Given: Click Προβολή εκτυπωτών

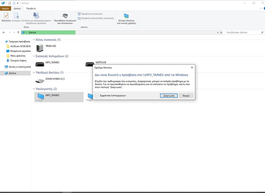Looking at the screenshot, I should pyautogui.click(x=90, y=14).
